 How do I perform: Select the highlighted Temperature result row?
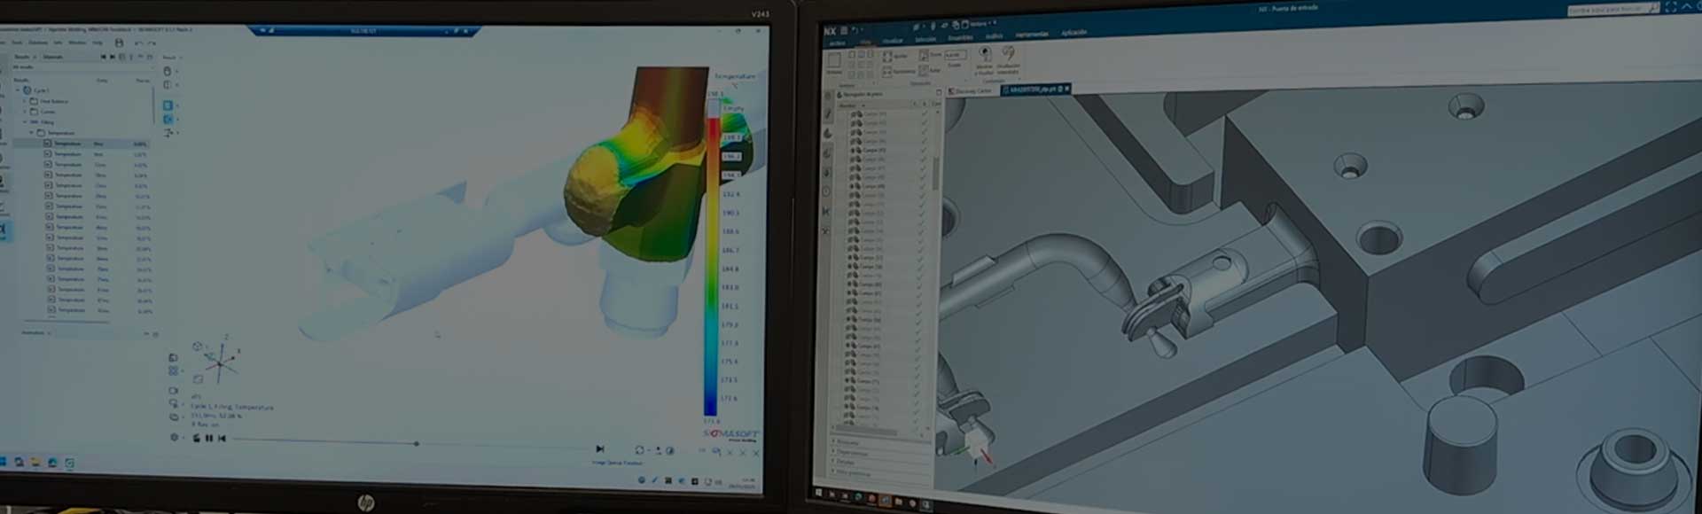82,144
